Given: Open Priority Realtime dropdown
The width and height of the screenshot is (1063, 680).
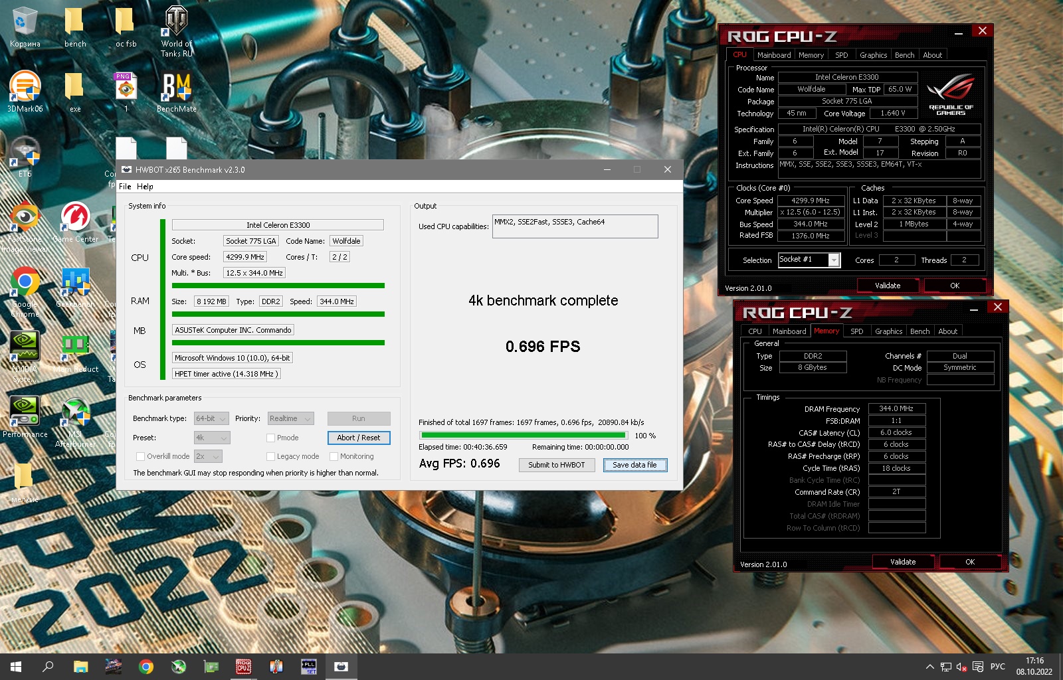Looking at the screenshot, I should tap(290, 418).
